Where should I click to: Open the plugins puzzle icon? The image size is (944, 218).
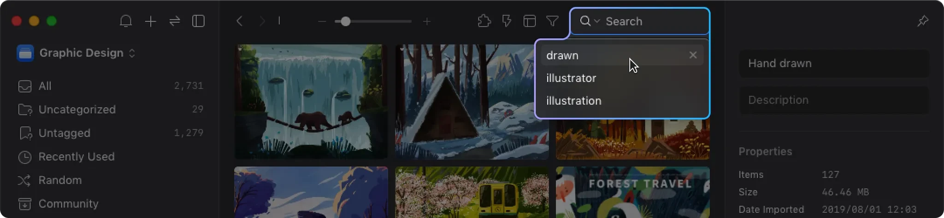click(x=484, y=21)
